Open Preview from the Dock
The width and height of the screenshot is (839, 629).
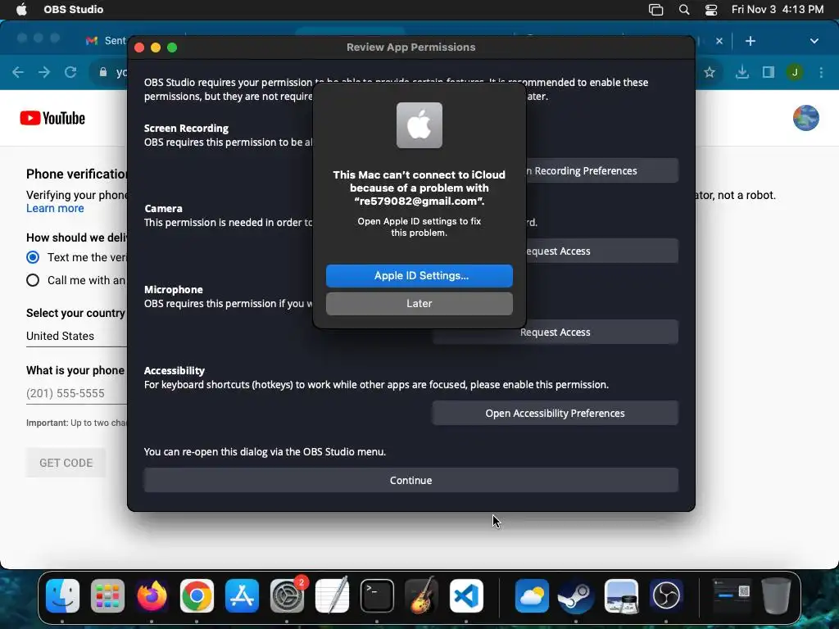pos(621,596)
